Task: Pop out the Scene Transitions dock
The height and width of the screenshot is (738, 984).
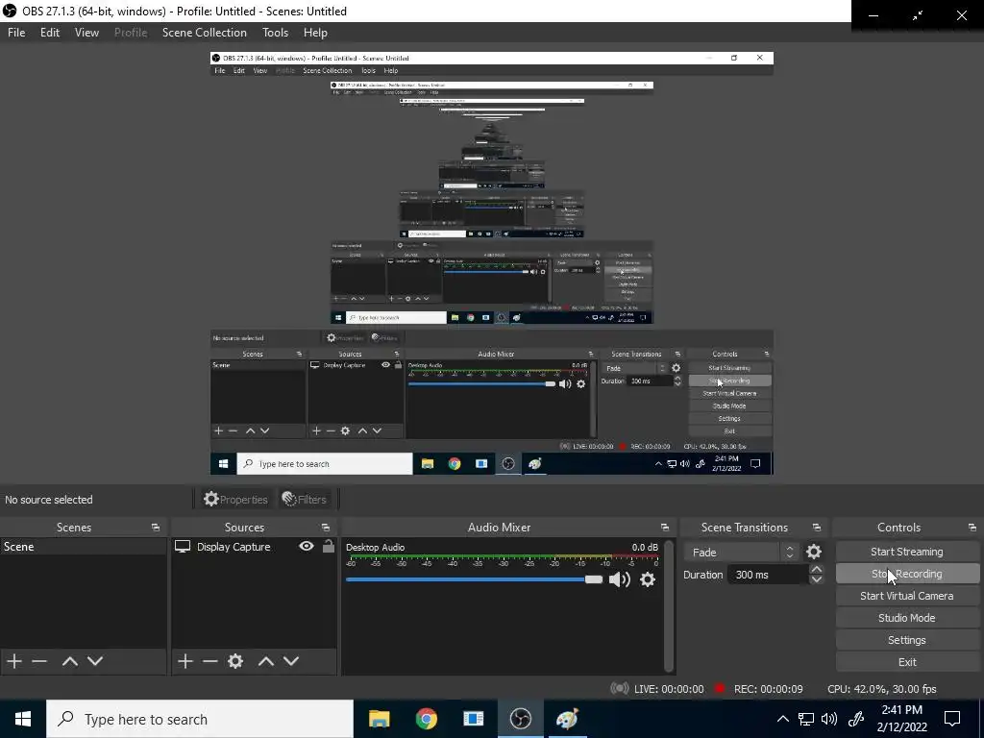Action: (817, 528)
